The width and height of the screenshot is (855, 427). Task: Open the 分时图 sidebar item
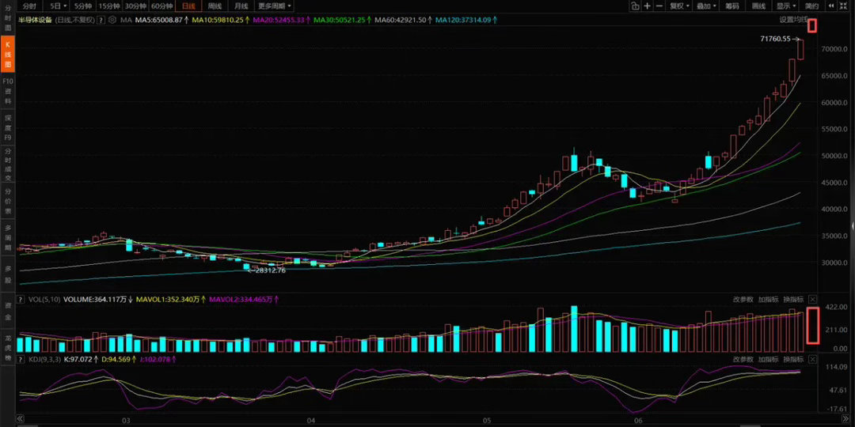8,18
